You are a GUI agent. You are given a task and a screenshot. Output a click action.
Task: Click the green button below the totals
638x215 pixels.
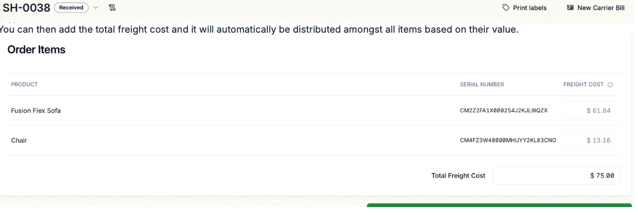499,209
